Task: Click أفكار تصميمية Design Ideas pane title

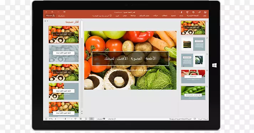Action: tap(72, 22)
